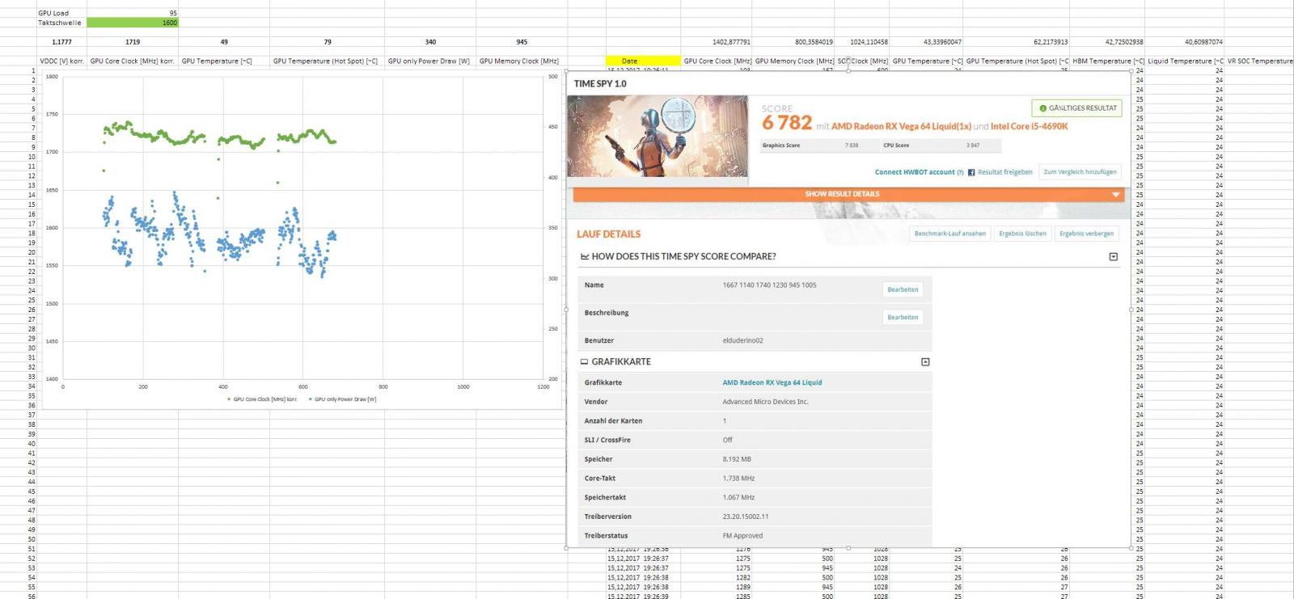Viewport: 1294px width, 599px height.
Task: Select the GPU Load label cell
Action: coord(62,13)
